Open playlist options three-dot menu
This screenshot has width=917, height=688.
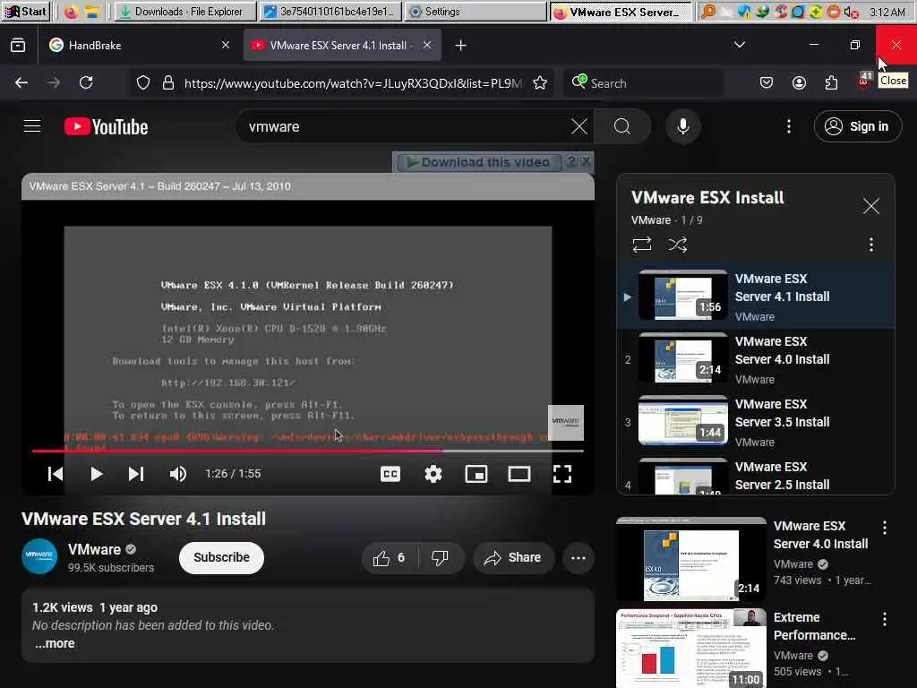tap(871, 245)
